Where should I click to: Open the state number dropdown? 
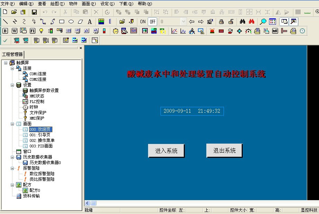[183, 22]
